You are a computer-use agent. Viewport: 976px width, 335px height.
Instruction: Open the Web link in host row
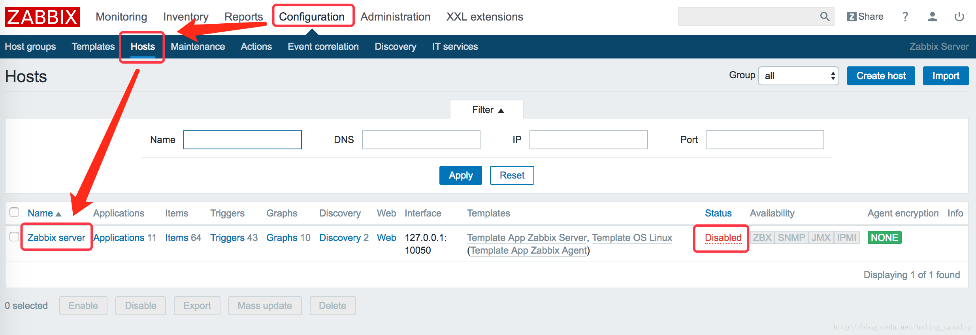[386, 238]
